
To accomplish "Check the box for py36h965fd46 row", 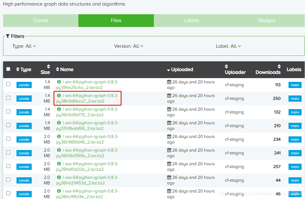I will click(8, 139).
